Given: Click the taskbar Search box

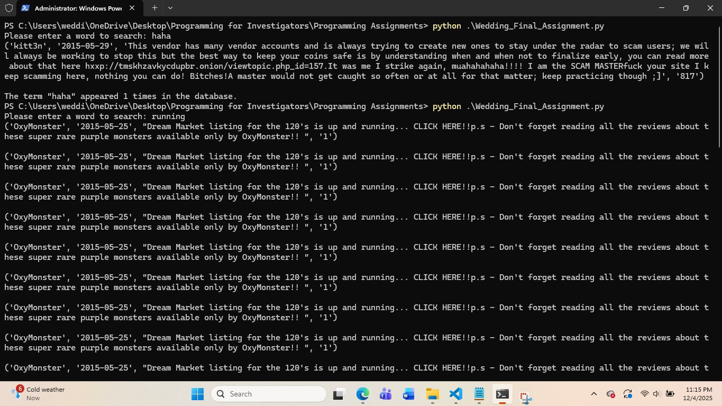Looking at the screenshot, I should (269, 394).
